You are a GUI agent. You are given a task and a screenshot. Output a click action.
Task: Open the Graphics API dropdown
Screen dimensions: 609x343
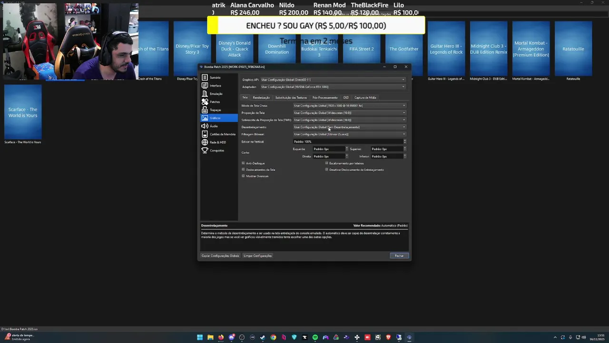tap(333, 80)
